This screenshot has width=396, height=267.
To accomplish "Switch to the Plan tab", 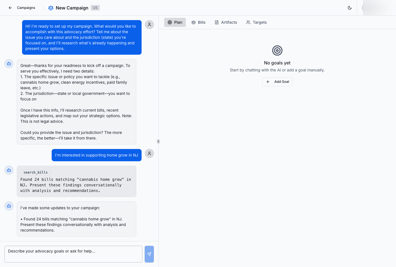I will point(175,22).
